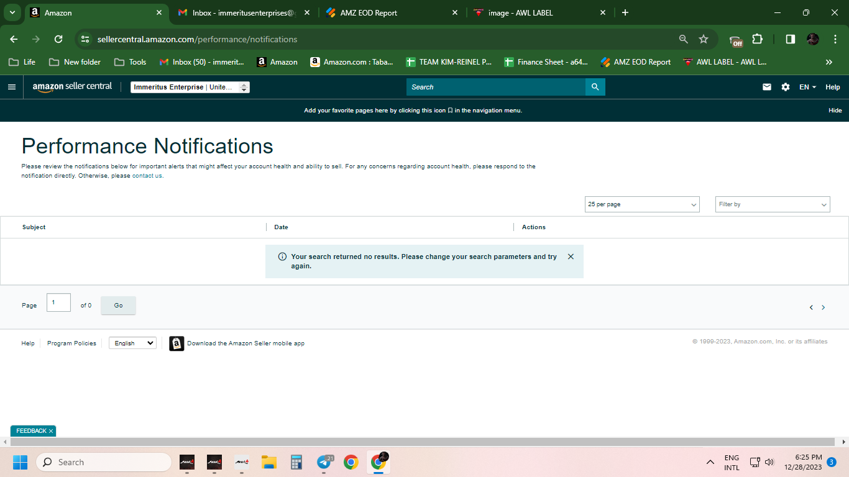The image size is (849, 477).
Task: Open volume control in system tray
Action: click(769, 462)
